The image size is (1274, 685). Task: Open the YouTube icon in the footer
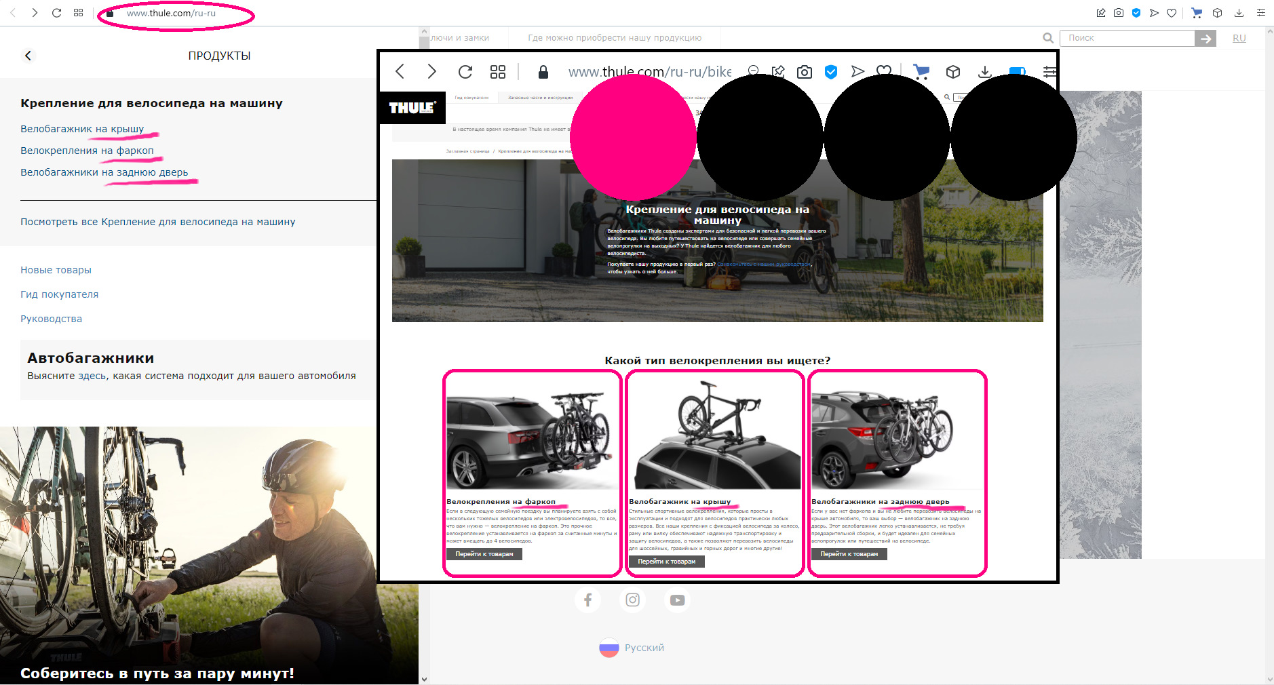point(678,600)
